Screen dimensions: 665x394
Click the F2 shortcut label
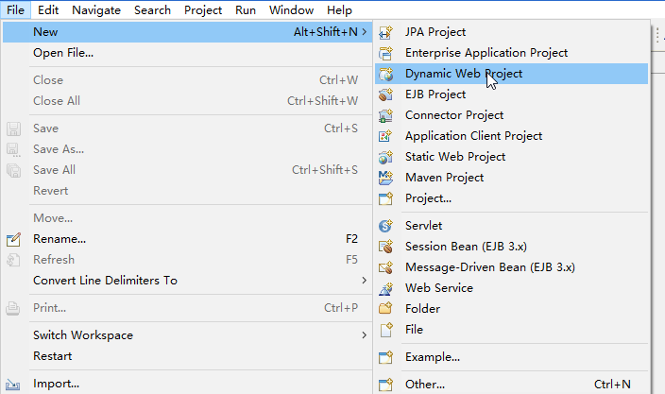tap(351, 239)
